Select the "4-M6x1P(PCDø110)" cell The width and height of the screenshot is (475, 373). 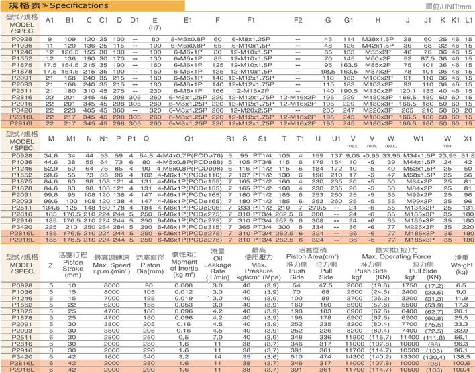[x=189, y=175]
